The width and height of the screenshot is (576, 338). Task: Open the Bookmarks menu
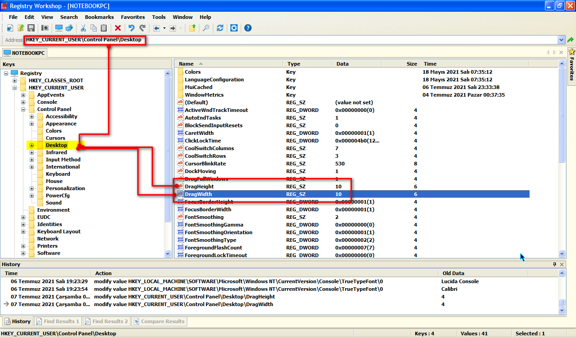[x=99, y=17]
